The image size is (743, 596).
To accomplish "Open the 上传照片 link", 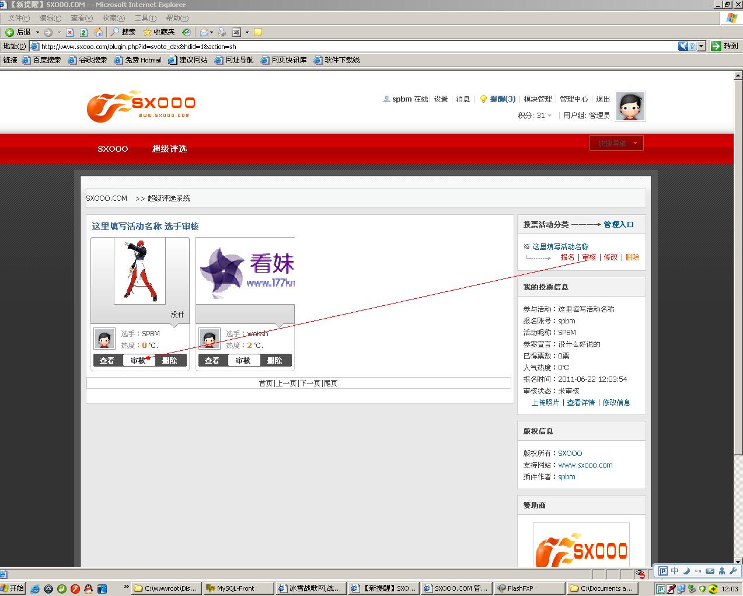I will click(546, 402).
